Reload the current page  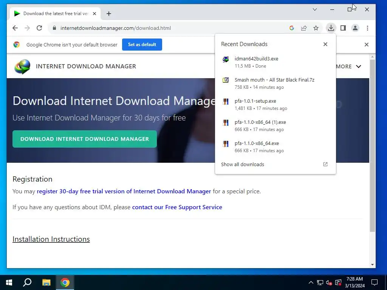[39, 28]
